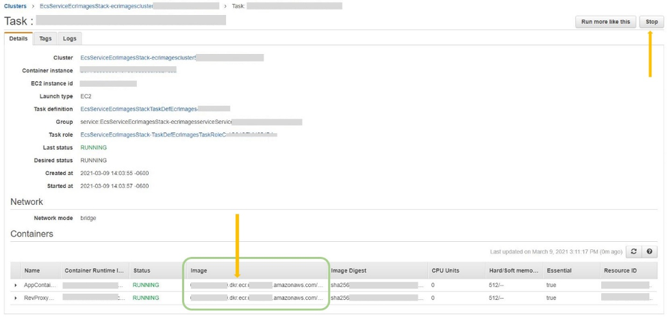
Task: Stop the running task
Action: [x=651, y=22]
